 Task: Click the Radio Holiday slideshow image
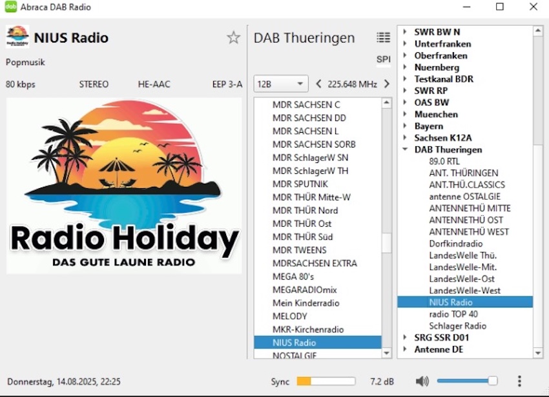[124, 186]
